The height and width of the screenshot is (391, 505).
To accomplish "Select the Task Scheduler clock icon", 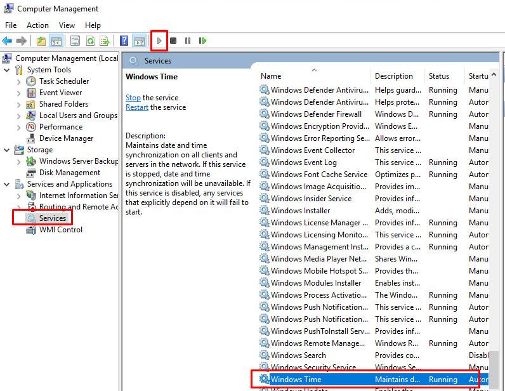I will coord(31,81).
